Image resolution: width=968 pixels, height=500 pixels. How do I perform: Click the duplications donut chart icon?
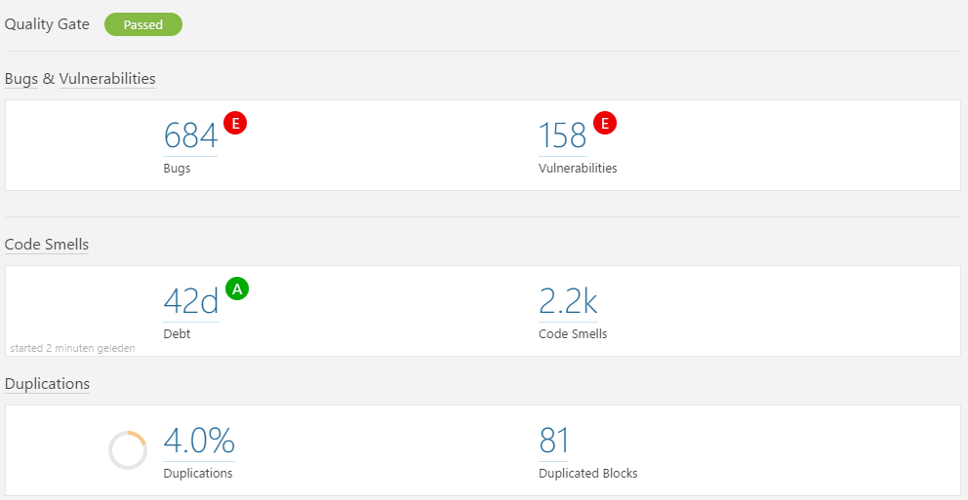[x=128, y=449]
